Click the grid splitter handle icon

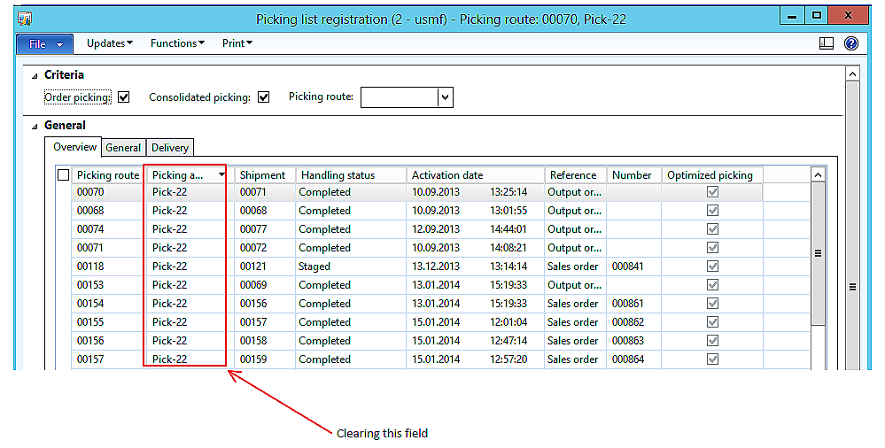click(x=819, y=253)
